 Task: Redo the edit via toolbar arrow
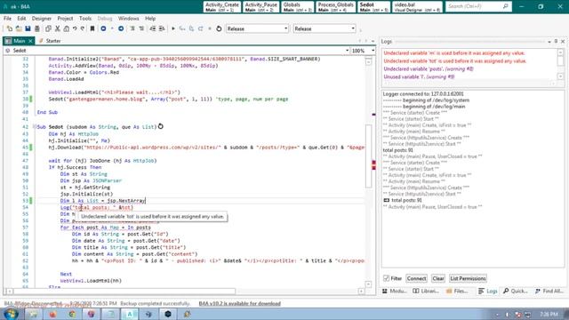[x=83, y=28]
